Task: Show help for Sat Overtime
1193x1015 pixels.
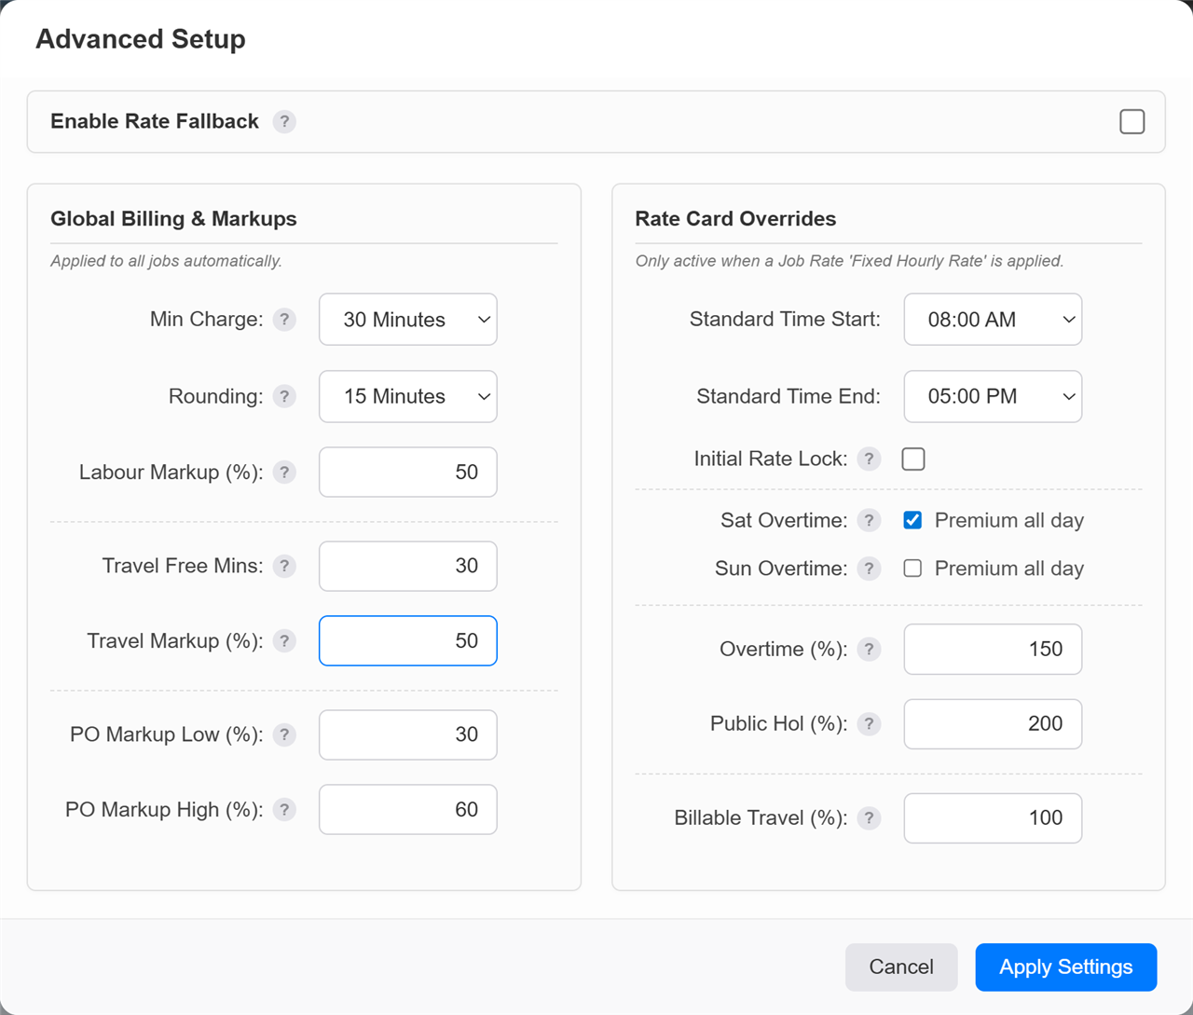Action: click(869, 521)
